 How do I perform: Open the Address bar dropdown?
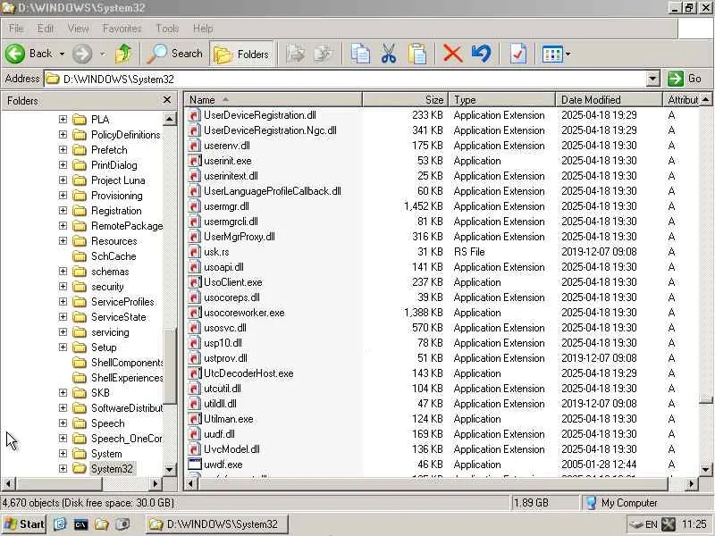click(x=653, y=79)
